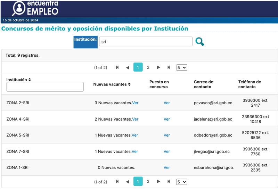Click email ddbedor@sri.gob.ec
This screenshot has width=278, height=189.
[x=213, y=135]
